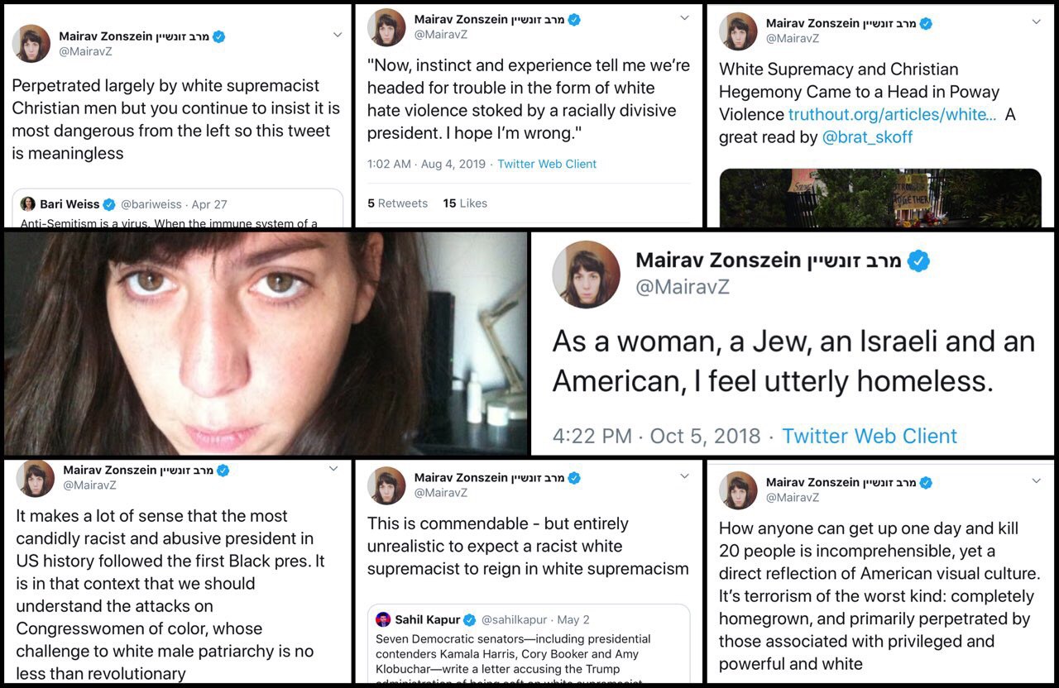Screen dimensions: 1059x688
Task: Click the large woman's selfie photo
Action: click(265, 343)
